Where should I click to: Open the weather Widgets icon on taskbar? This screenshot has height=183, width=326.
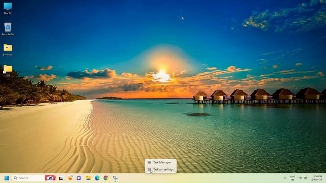[70, 178]
